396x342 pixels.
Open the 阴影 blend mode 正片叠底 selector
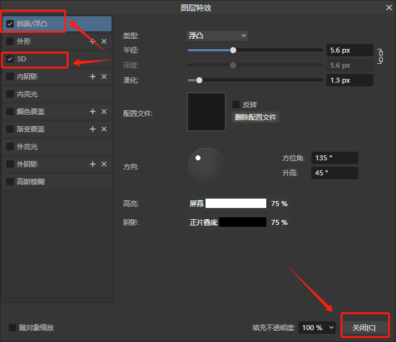coord(203,222)
